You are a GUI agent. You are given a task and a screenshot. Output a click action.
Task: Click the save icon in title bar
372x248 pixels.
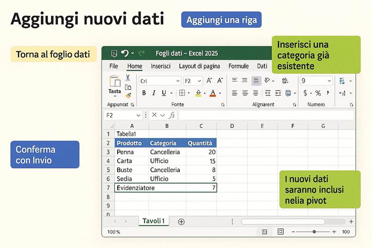pyautogui.click(x=114, y=53)
